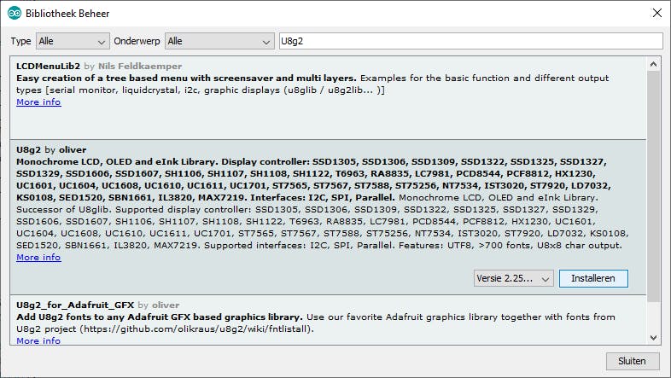The image size is (671, 378).
Task: Open More info link for LCDMenuLib2
Action: pos(38,102)
